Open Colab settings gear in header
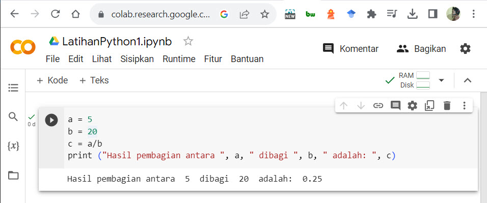The width and height of the screenshot is (487, 203). (x=465, y=49)
